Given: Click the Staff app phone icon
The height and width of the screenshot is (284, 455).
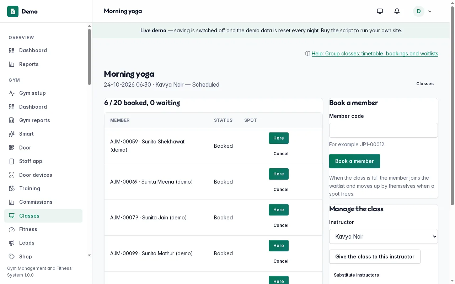Looking at the screenshot, I should click(12, 161).
